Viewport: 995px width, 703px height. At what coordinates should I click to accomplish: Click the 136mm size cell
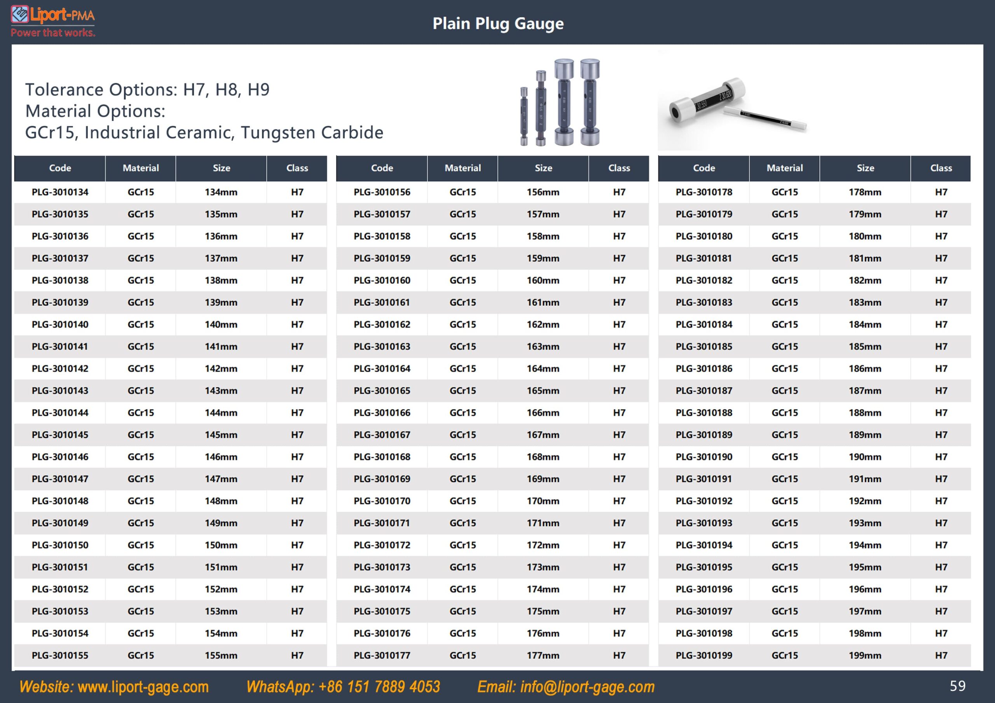(221, 237)
